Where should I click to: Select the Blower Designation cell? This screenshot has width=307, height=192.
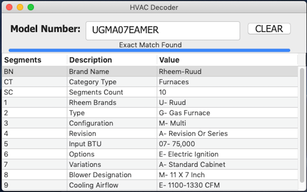[x=112, y=175]
